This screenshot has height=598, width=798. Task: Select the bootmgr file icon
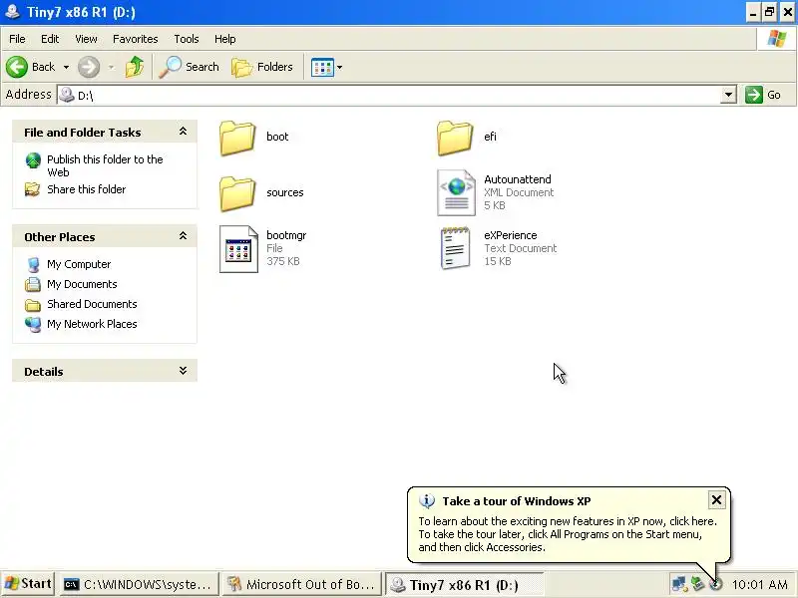click(238, 248)
